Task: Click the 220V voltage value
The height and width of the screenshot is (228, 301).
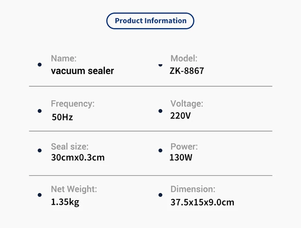Action: (181, 116)
